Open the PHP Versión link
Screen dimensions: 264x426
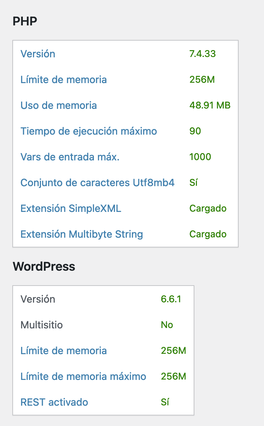point(38,54)
